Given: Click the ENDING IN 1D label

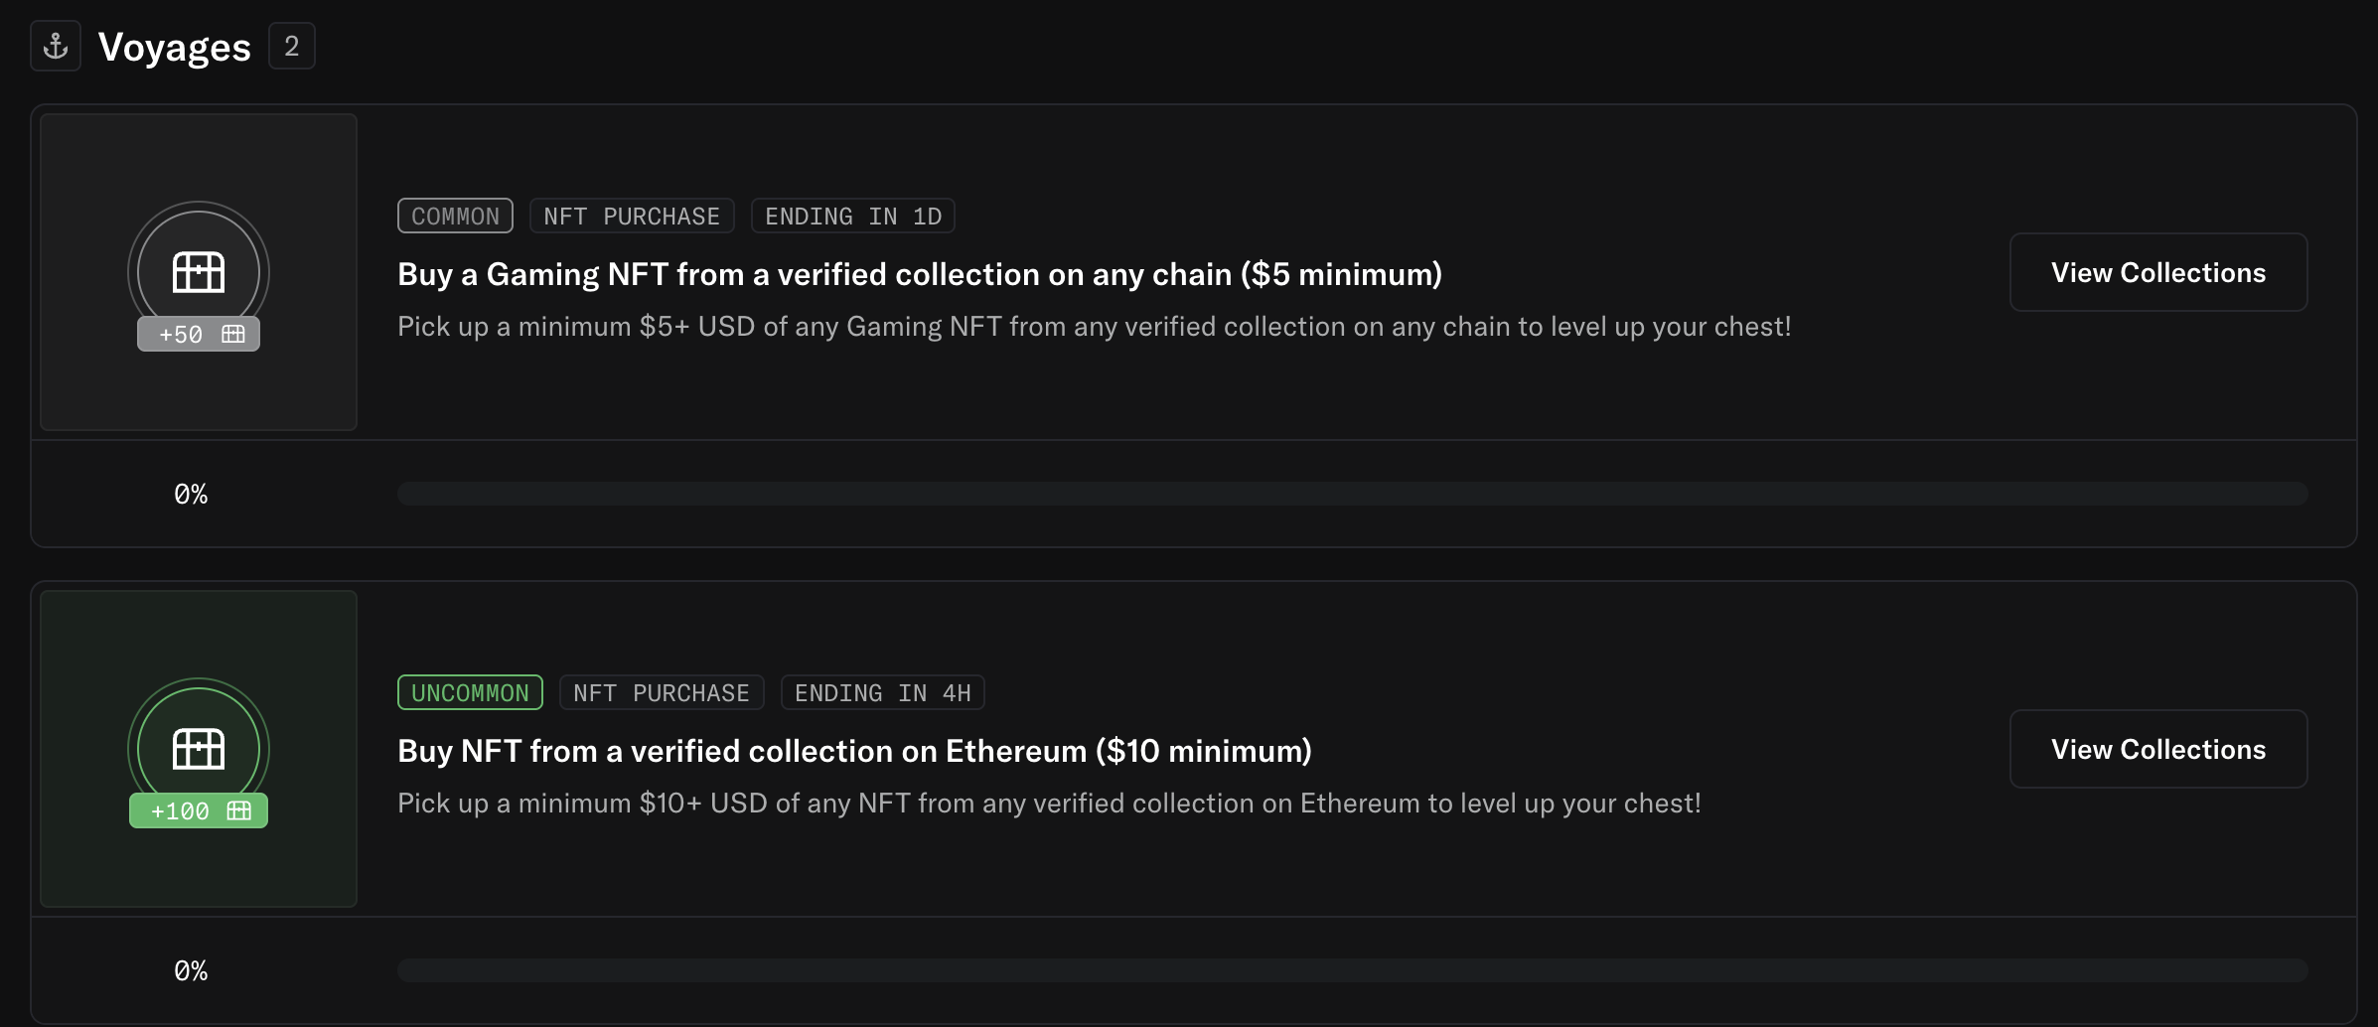Looking at the screenshot, I should (x=853, y=217).
